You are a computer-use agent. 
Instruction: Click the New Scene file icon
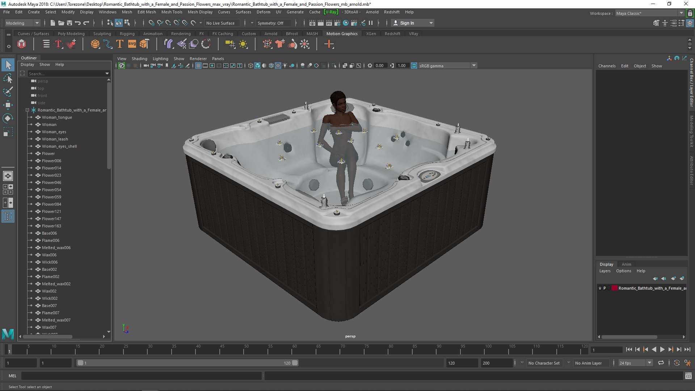tap(52, 23)
